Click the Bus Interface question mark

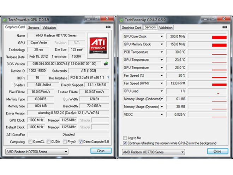click(x=108, y=77)
